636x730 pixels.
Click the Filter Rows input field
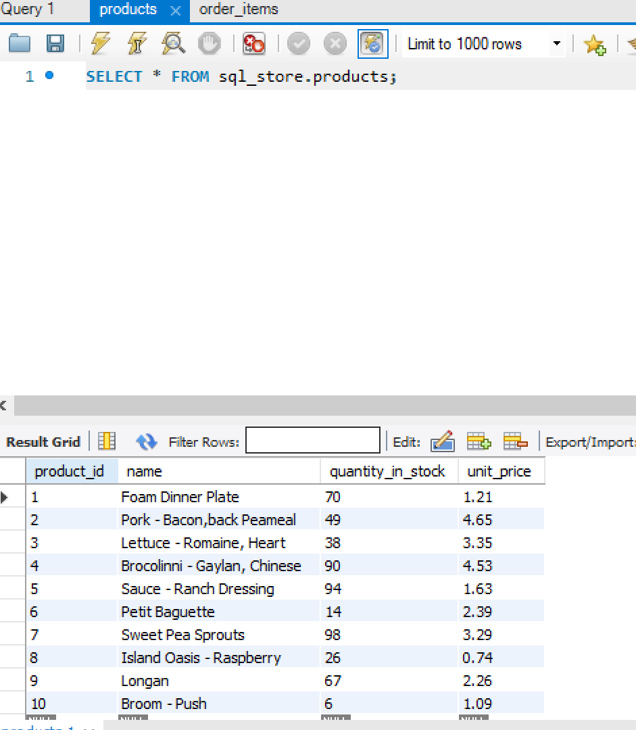[312, 442]
